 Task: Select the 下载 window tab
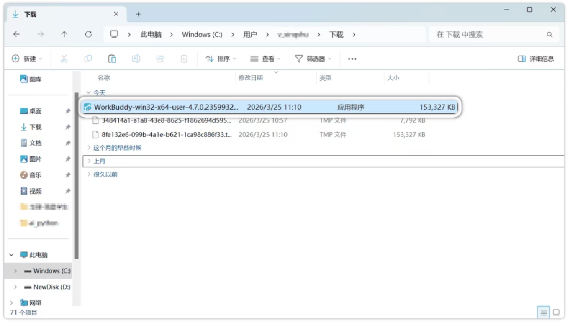(66, 14)
